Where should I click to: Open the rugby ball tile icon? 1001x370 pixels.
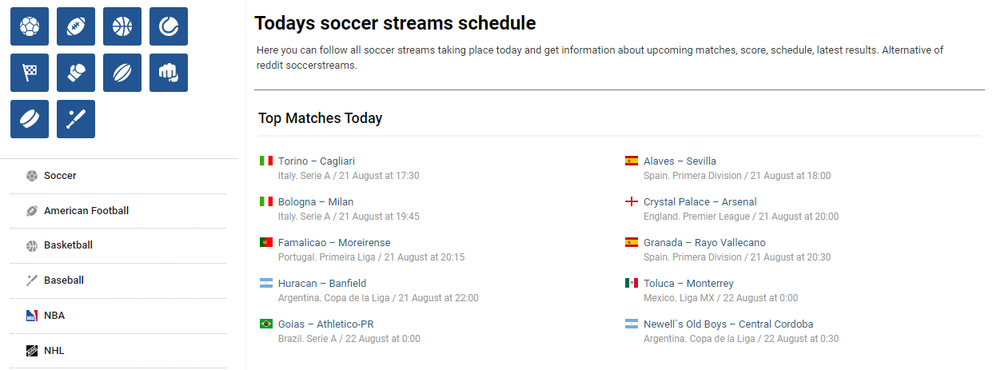(122, 73)
